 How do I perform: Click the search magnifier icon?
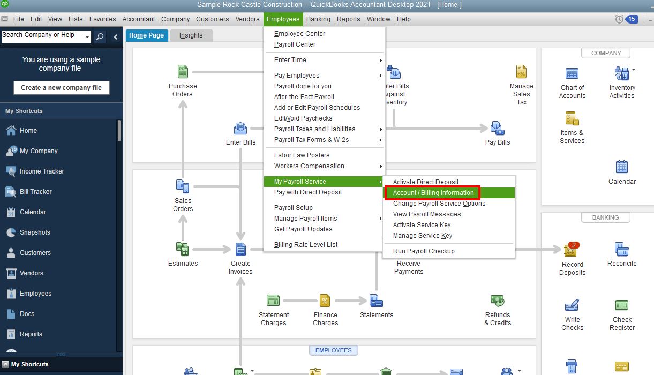(x=100, y=37)
